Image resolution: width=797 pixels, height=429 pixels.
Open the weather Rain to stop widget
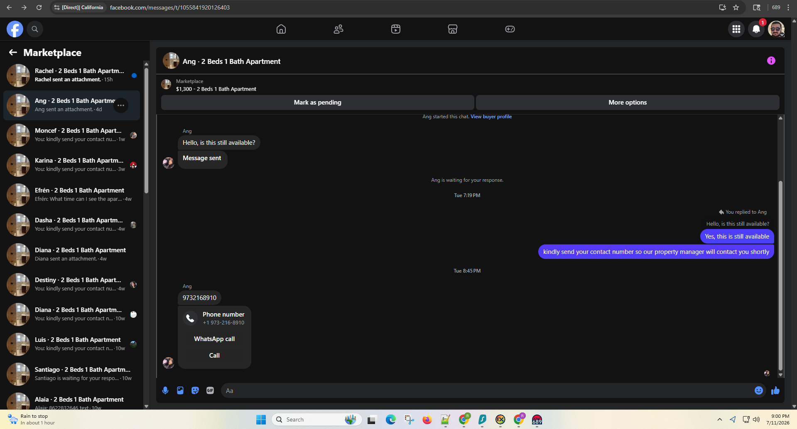coord(31,419)
